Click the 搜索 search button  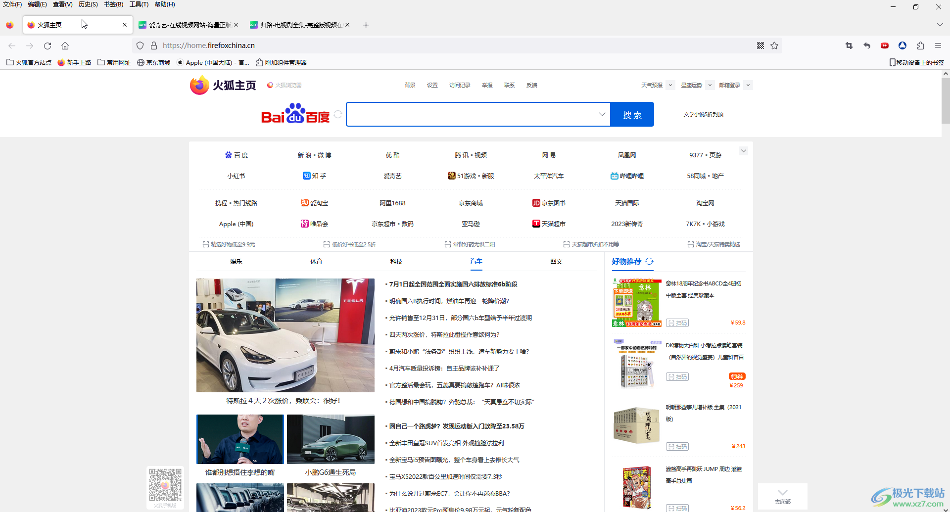tap(632, 114)
